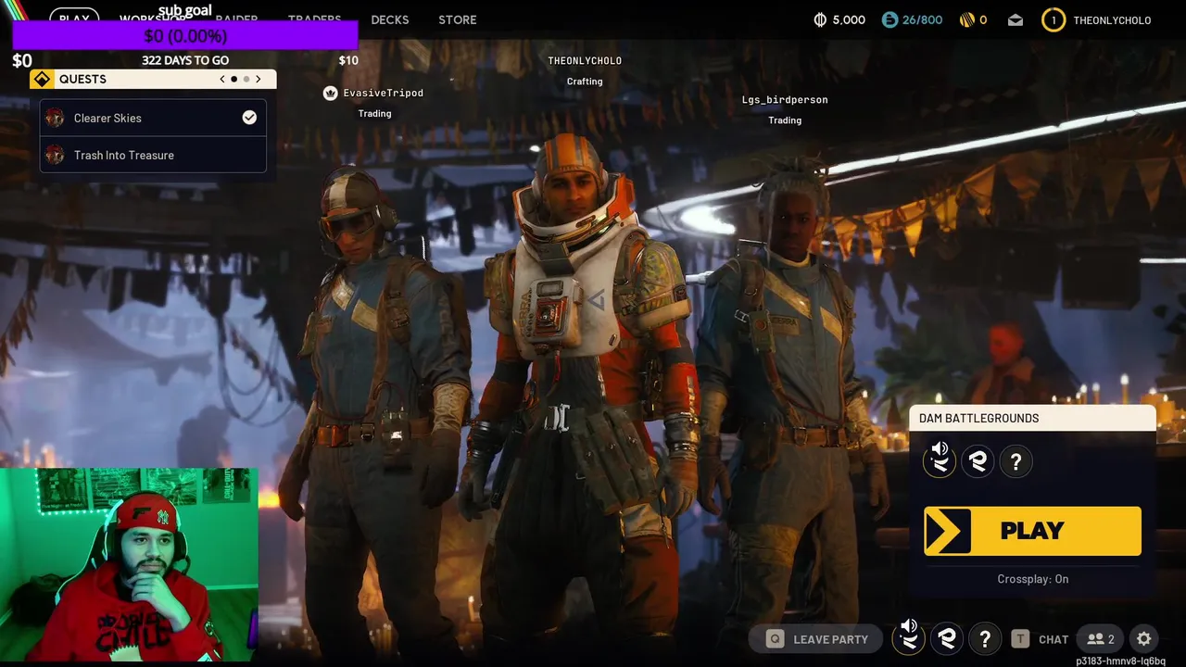Viewport: 1186px width, 667px height.
Task: Open the Clearer Skies quest
Action: point(153,118)
